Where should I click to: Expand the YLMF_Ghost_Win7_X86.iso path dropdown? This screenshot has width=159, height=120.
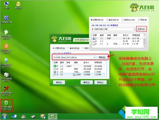pyautogui.click(x=94, y=57)
